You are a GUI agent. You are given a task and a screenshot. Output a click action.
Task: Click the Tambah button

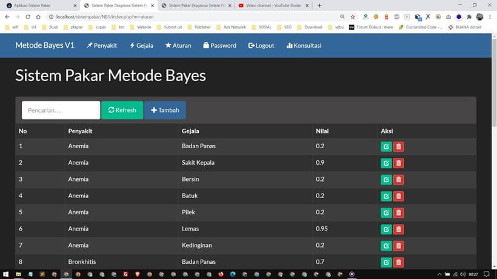(x=165, y=110)
